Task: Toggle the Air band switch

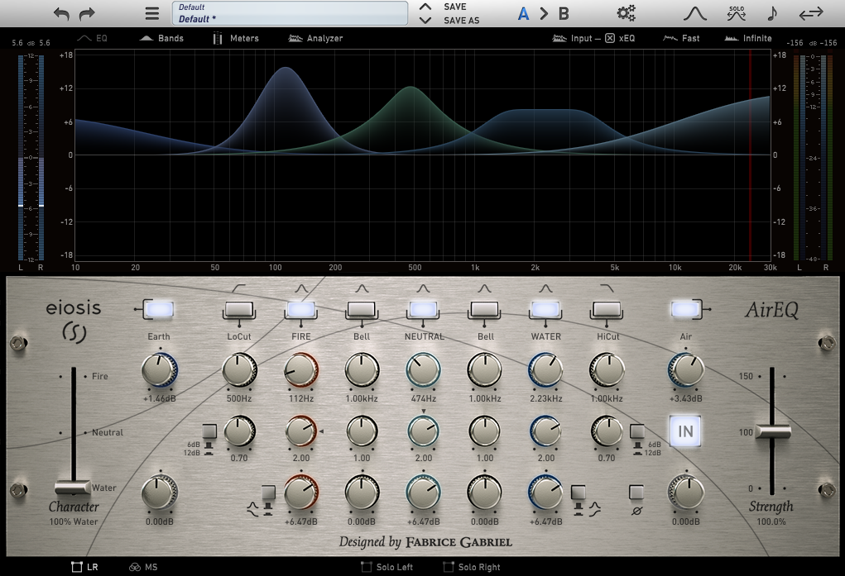Action: [685, 309]
